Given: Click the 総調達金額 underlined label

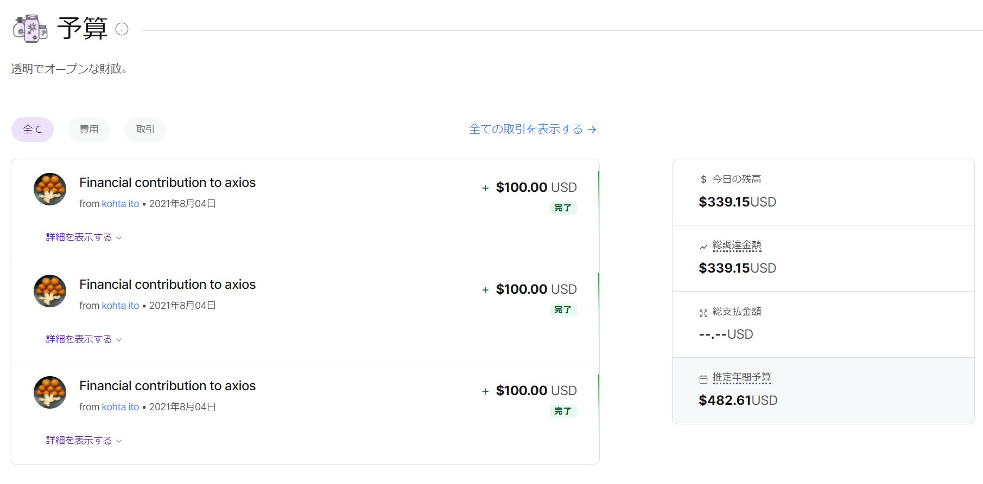Looking at the screenshot, I should [x=737, y=245].
